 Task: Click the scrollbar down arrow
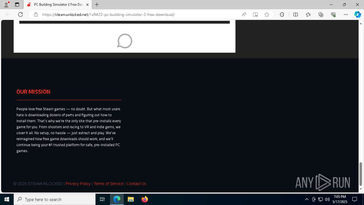click(361, 189)
